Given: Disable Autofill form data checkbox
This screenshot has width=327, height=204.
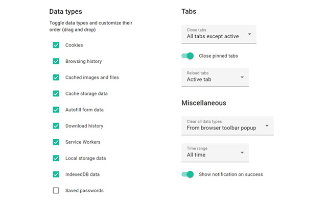Looking at the screenshot, I should click(x=56, y=110).
